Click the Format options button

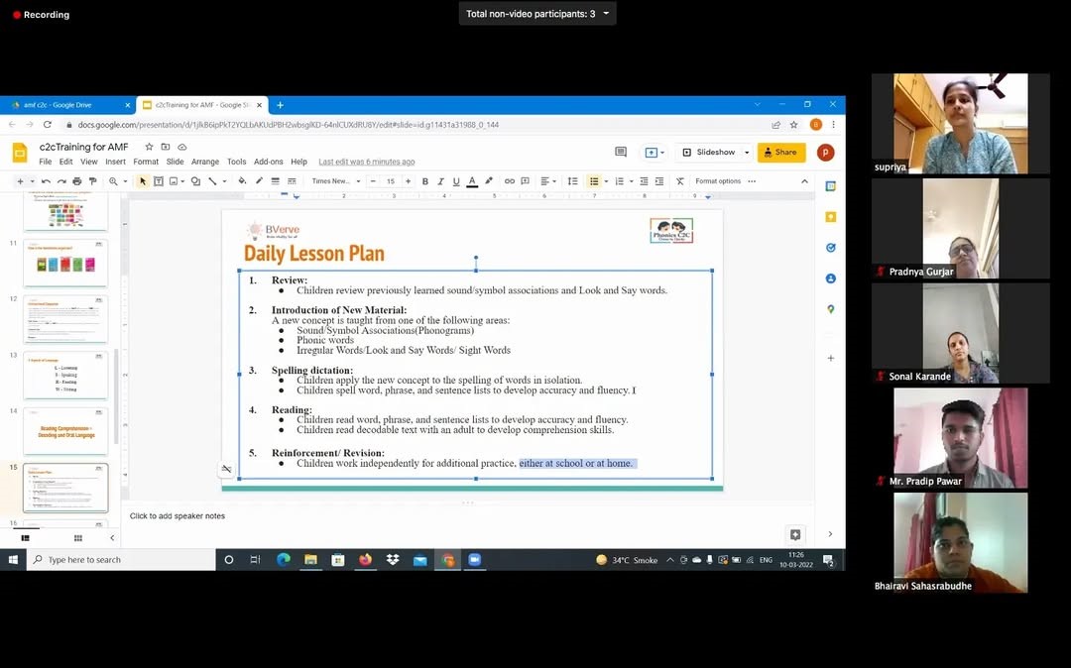tap(718, 181)
